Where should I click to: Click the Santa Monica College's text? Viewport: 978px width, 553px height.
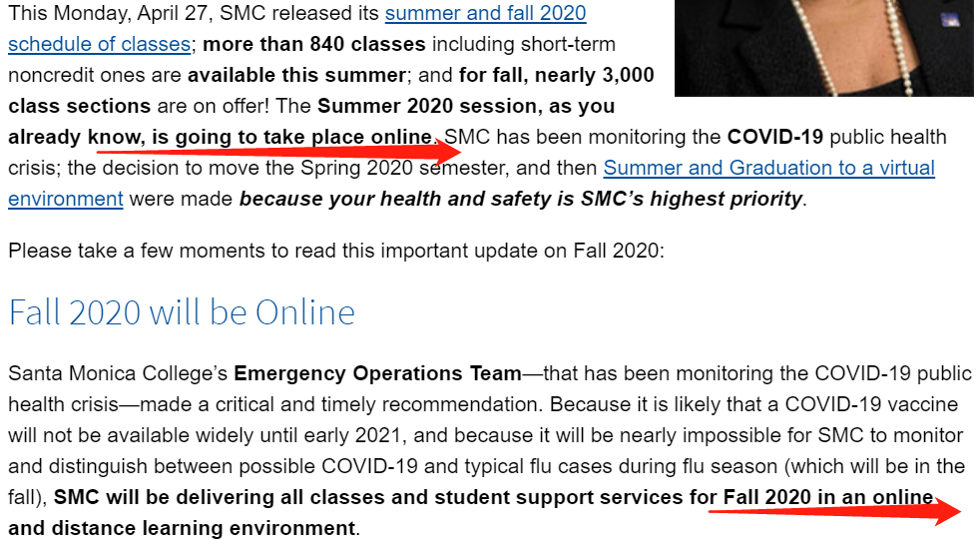(x=118, y=374)
